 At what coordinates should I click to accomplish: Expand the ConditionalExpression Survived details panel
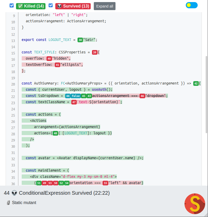pos(57,193)
